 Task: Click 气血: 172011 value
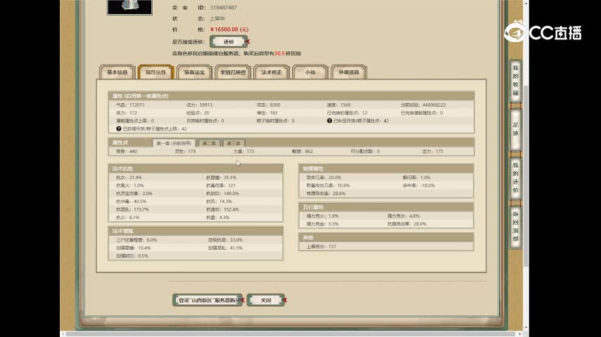click(x=130, y=105)
